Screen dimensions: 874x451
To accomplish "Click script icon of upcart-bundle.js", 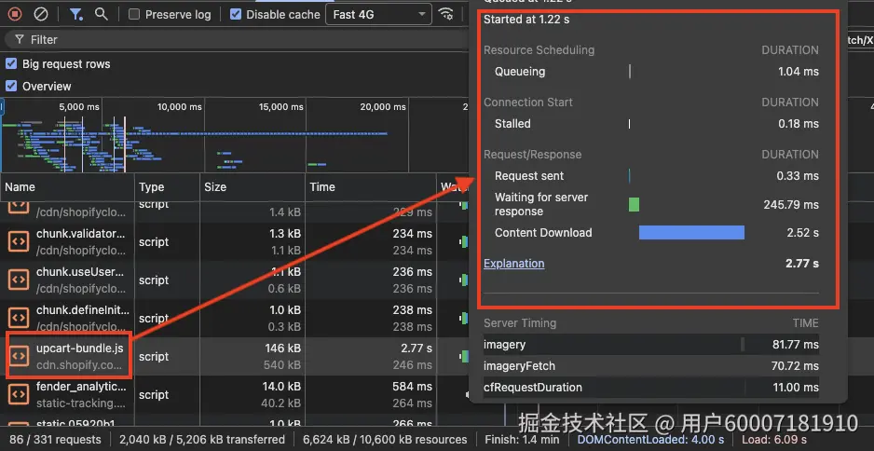I will [19, 356].
